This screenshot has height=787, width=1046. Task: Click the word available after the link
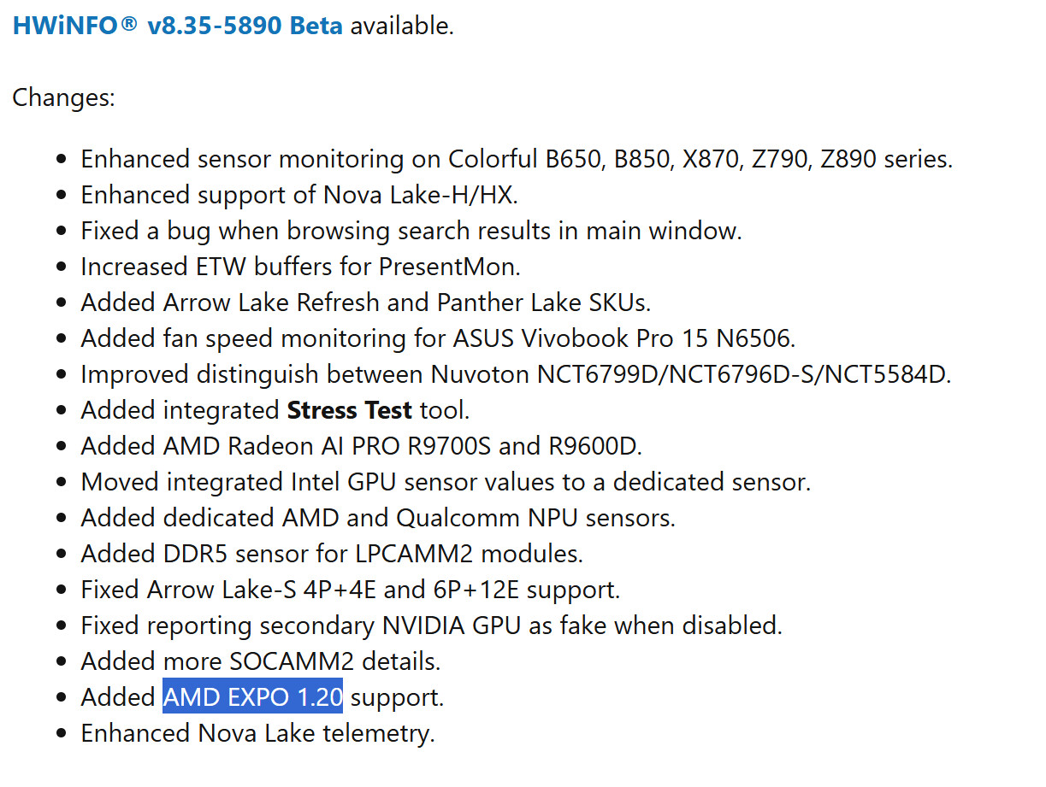(400, 26)
